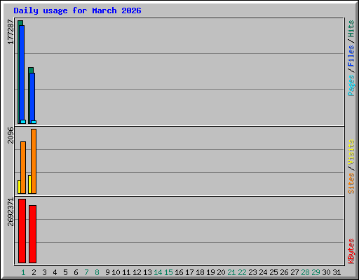Select the blue files bar for day 1
359x280 pixels.
22,72
